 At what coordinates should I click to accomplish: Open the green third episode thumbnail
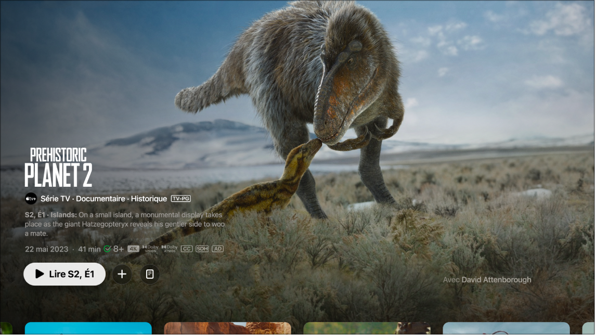pos(367,328)
